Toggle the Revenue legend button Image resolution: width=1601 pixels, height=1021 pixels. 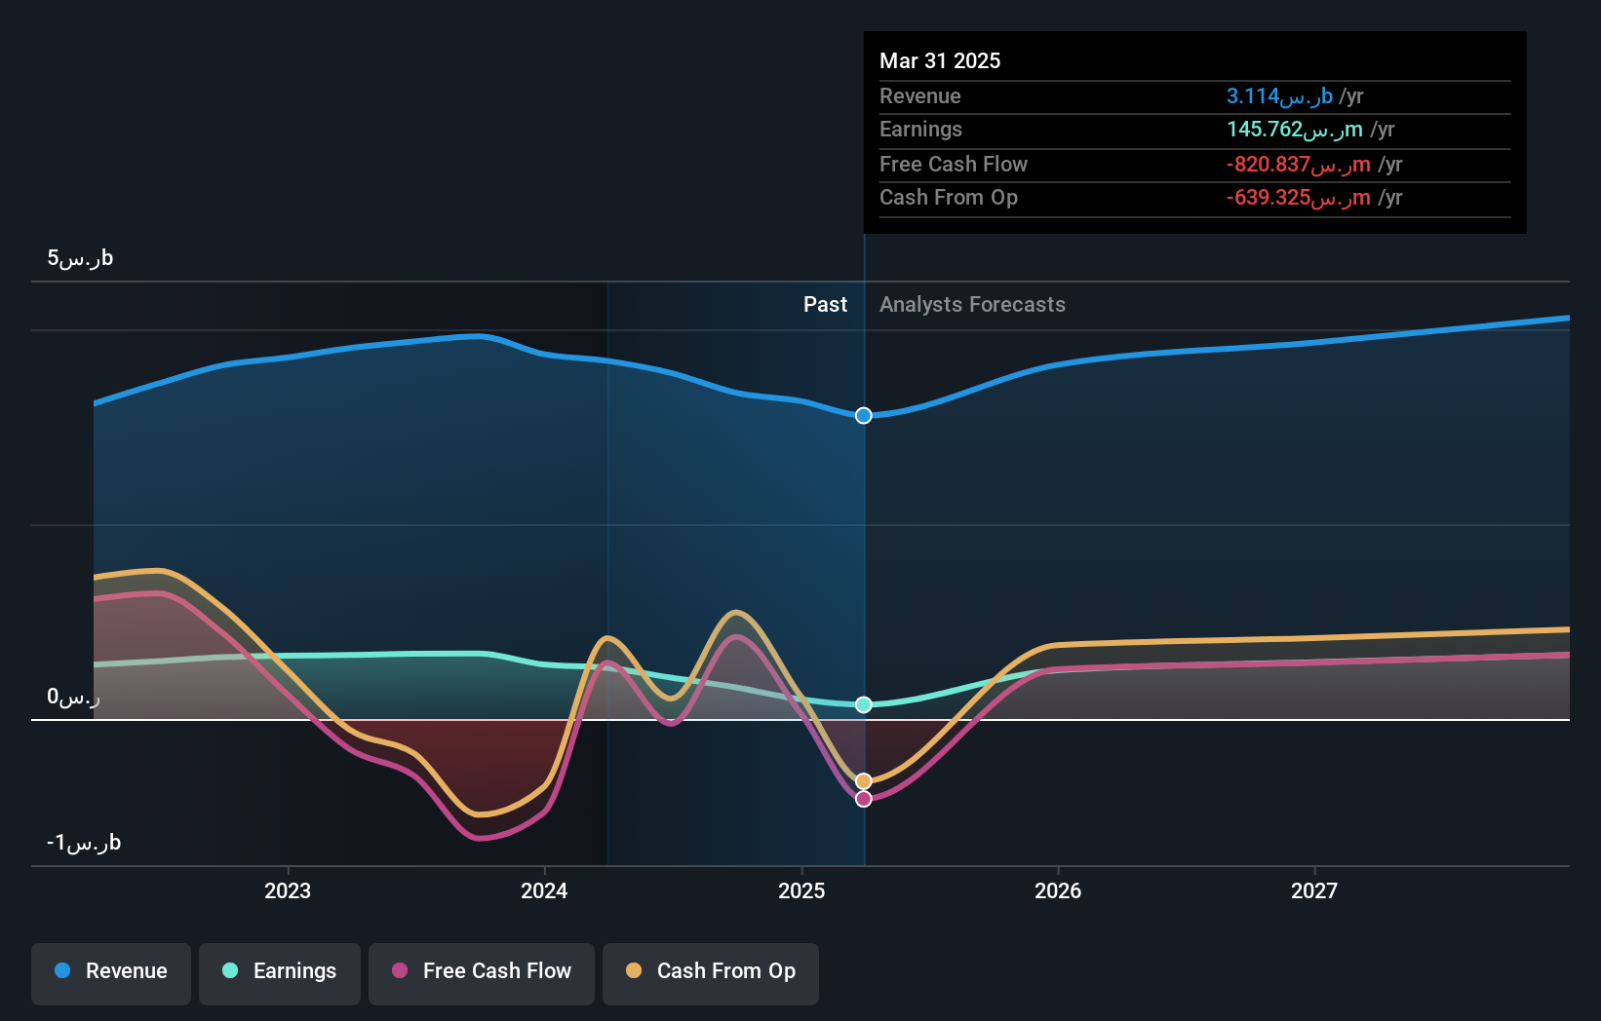(x=111, y=973)
